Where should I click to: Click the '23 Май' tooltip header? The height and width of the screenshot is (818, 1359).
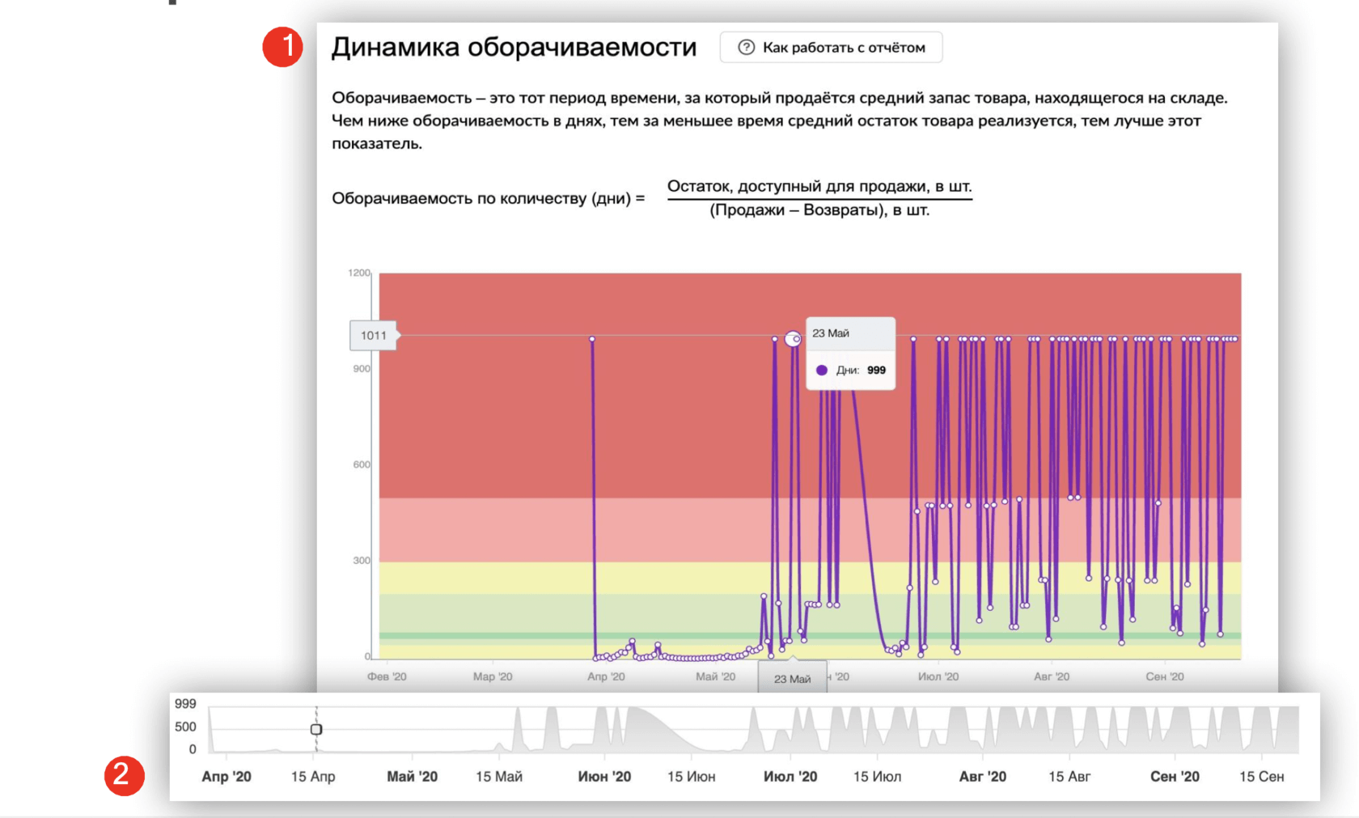(831, 333)
